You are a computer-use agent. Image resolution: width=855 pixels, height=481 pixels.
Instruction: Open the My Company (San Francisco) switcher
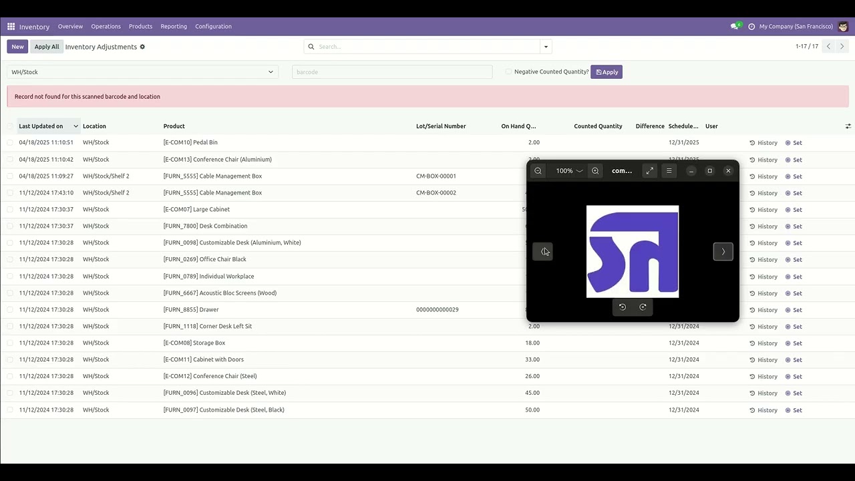pyautogui.click(x=796, y=27)
